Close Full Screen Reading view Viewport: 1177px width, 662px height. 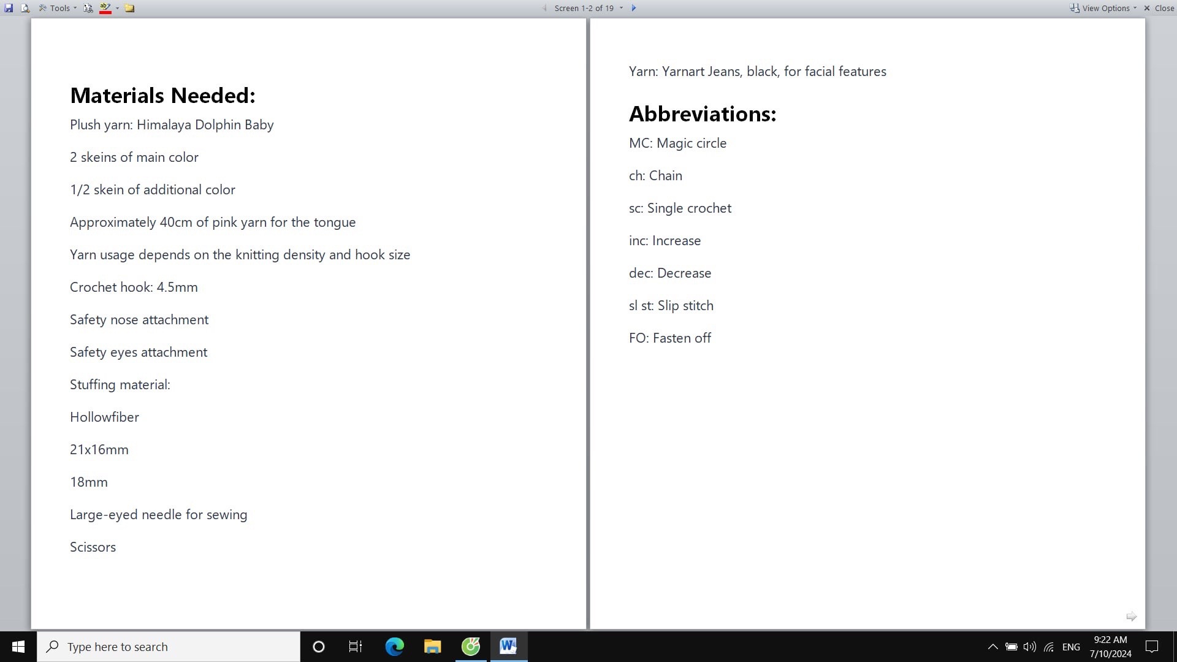pos(1159,8)
